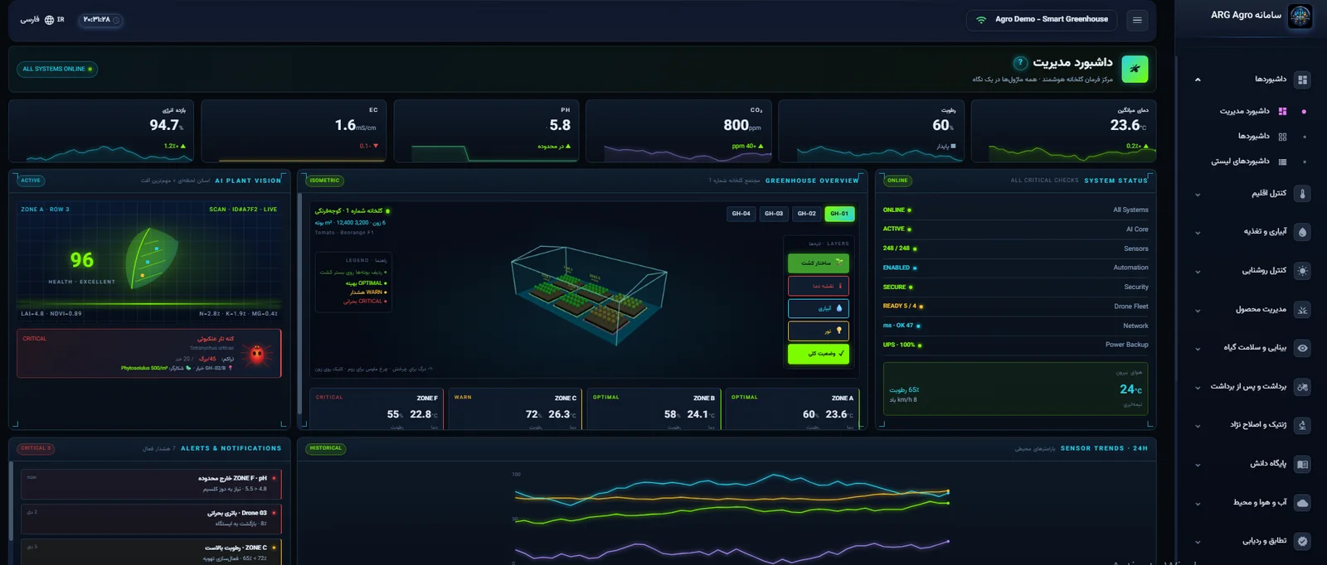This screenshot has height=565, width=1327.
Task: Click the microscope genetics sidebar icon
Action: (x=1302, y=425)
